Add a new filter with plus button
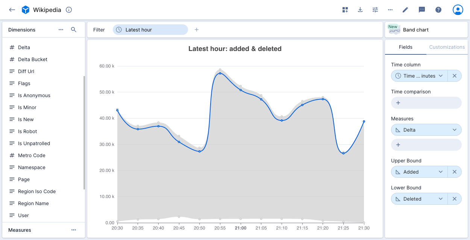This screenshot has width=470, height=240. [196, 30]
